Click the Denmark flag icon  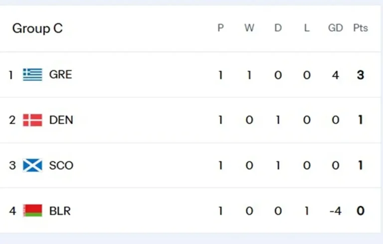click(32, 120)
